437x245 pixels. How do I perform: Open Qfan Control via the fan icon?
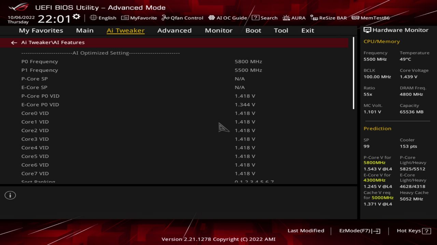point(166,18)
